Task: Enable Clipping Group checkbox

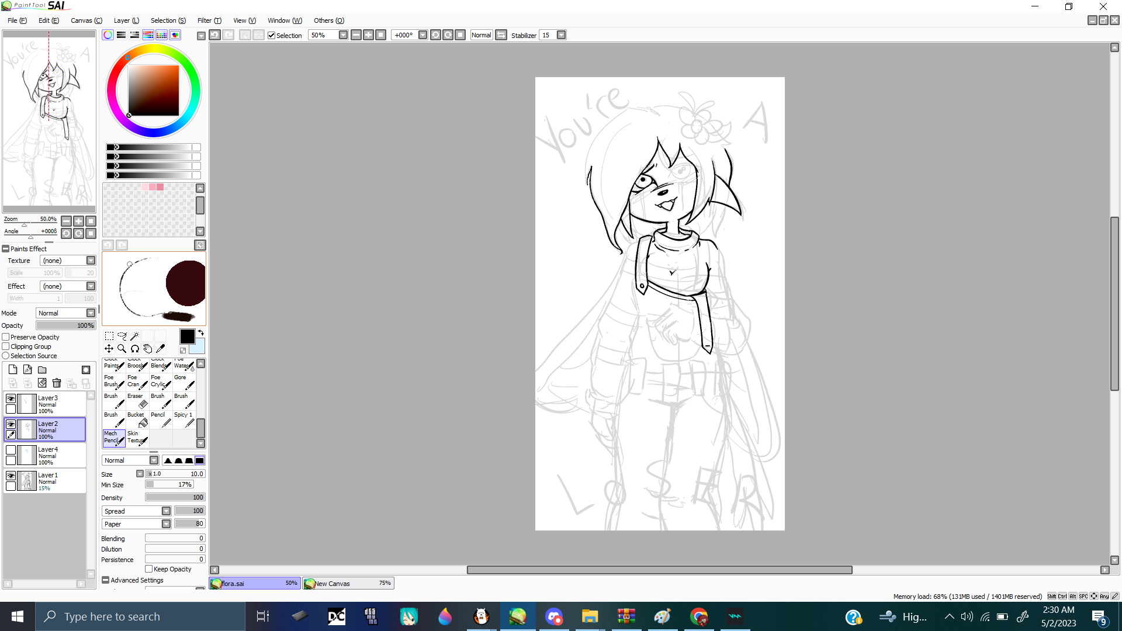Action: [6, 346]
